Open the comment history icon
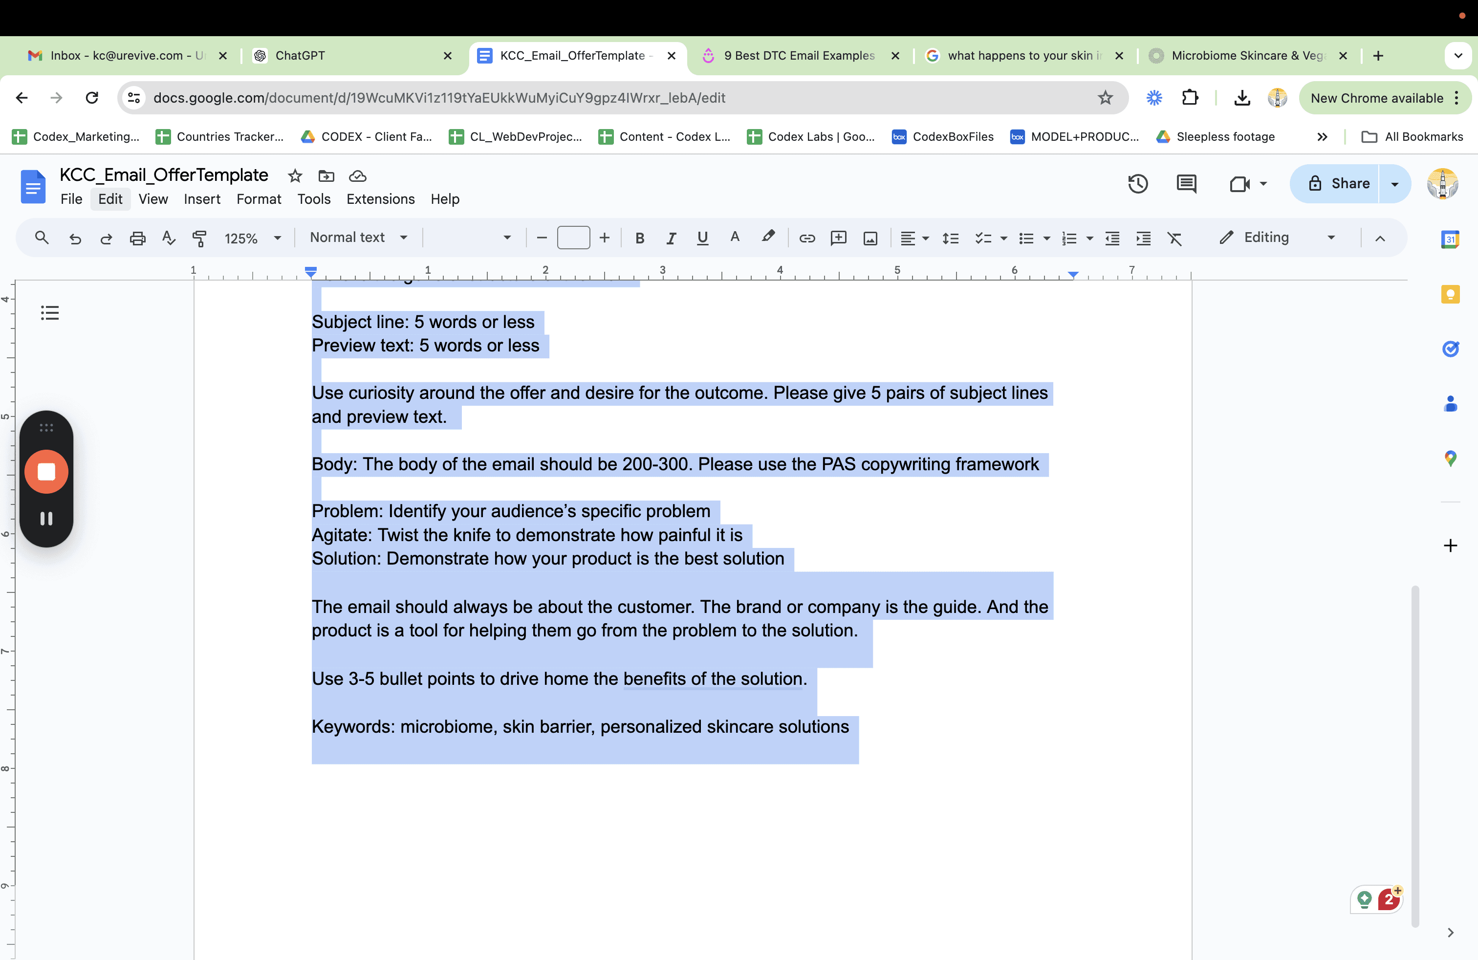Screen dimensions: 1478x960 (x=1186, y=184)
